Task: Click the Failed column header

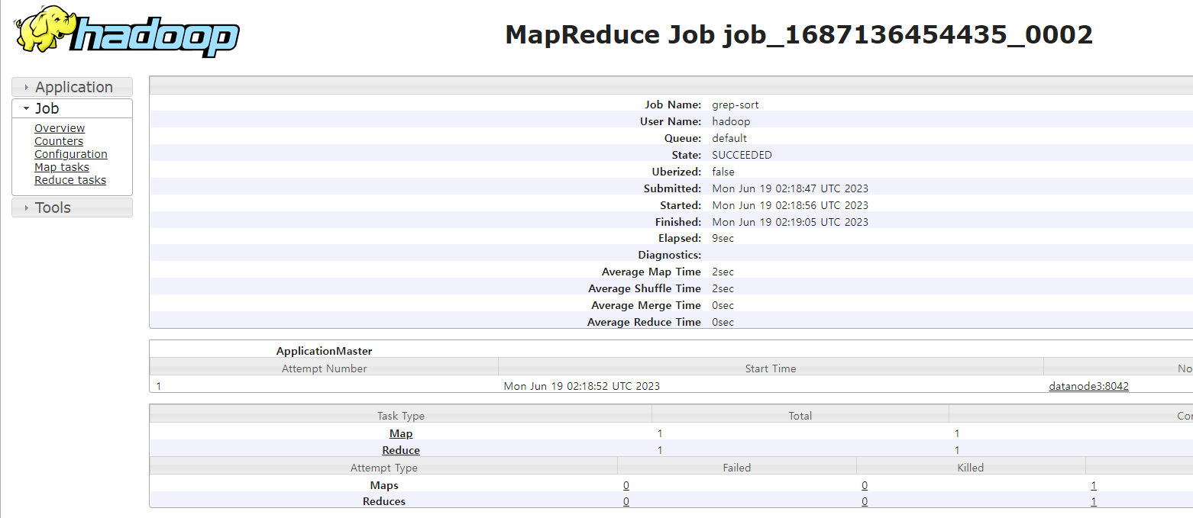Action: coord(737,468)
